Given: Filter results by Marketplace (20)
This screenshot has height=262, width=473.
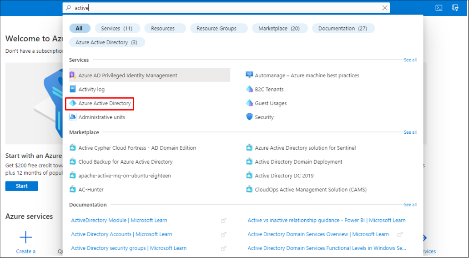Looking at the screenshot, I should 280,28.
